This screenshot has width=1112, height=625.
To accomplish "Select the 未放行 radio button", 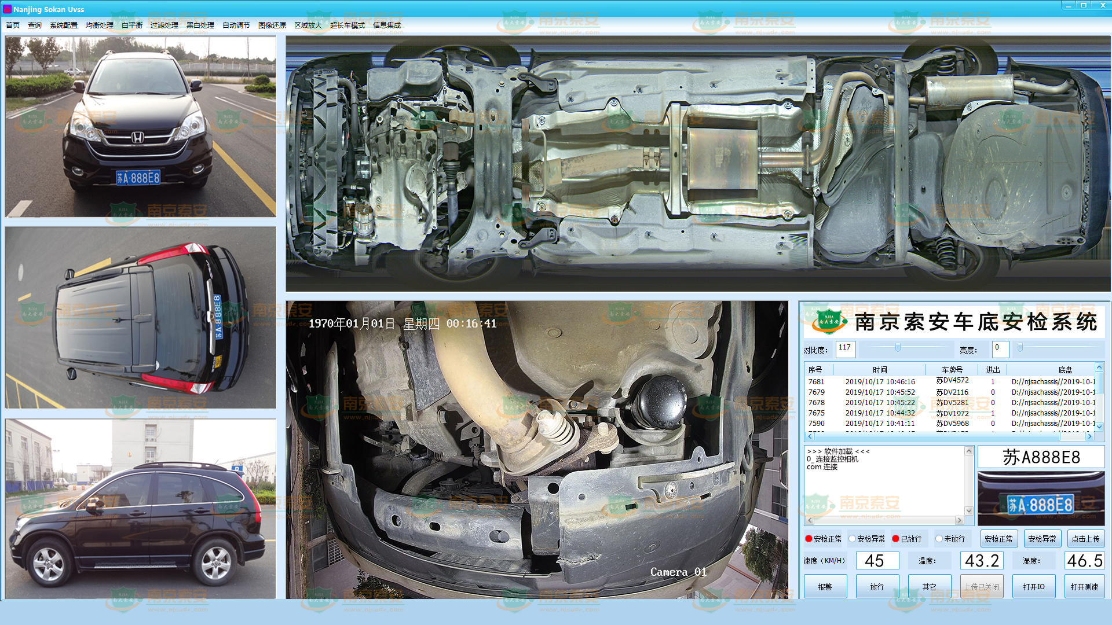I will pyautogui.click(x=939, y=539).
